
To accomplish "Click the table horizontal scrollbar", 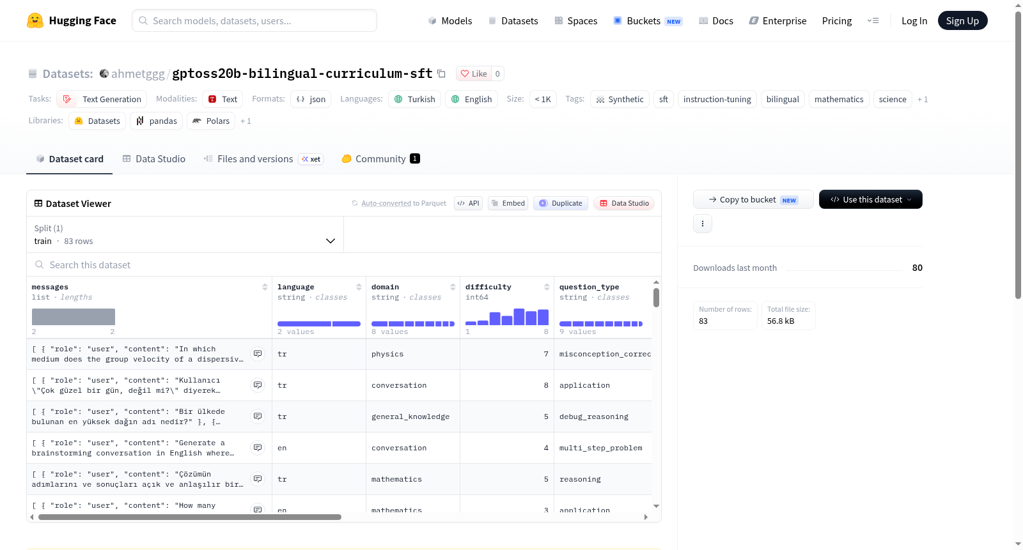I will pyautogui.click(x=190, y=517).
